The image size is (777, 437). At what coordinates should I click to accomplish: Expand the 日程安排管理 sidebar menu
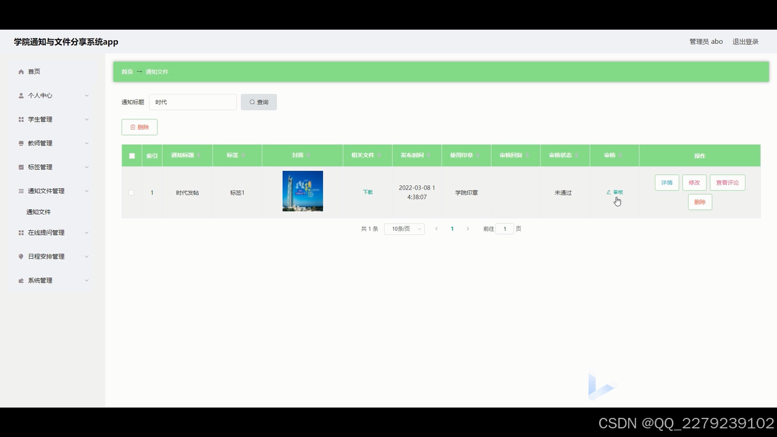(x=46, y=256)
